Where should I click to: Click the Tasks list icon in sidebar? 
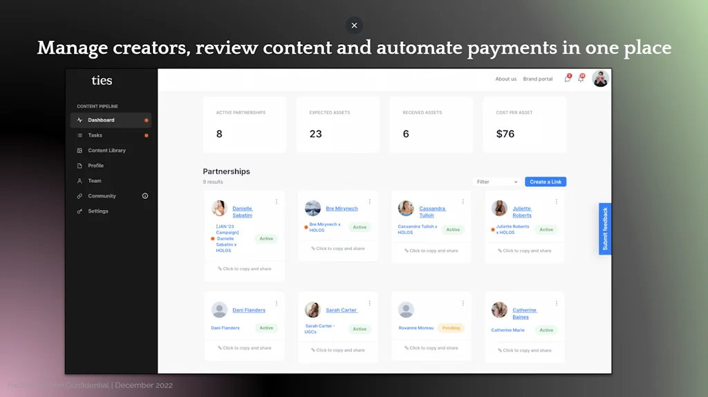click(x=80, y=135)
